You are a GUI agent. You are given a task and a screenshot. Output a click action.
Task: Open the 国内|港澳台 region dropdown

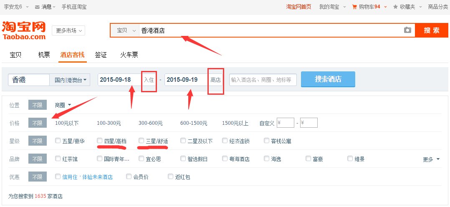click(x=70, y=80)
